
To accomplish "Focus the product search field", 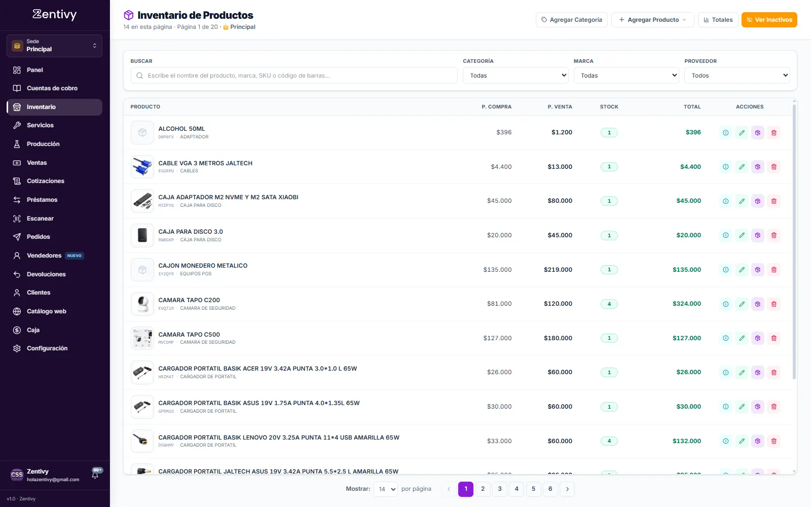I will (294, 76).
